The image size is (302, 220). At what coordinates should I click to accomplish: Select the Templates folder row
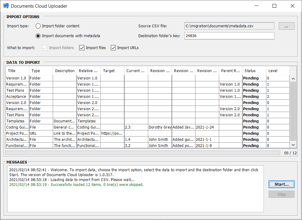point(17,121)
